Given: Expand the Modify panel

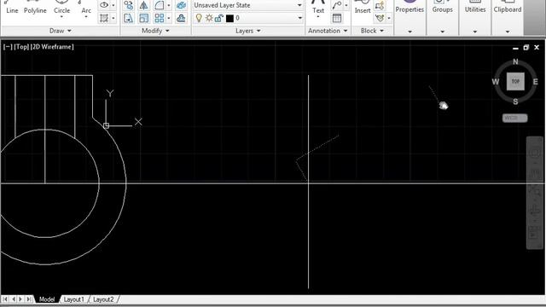Looking at the screenshot, I should [x=155, y=31].
